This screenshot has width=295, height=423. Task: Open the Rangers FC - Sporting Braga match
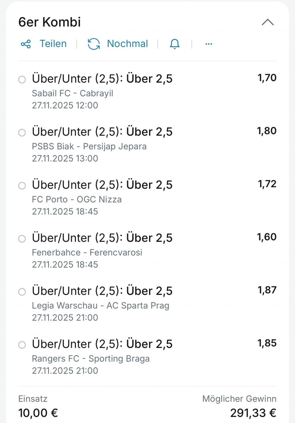pos(91,359)
